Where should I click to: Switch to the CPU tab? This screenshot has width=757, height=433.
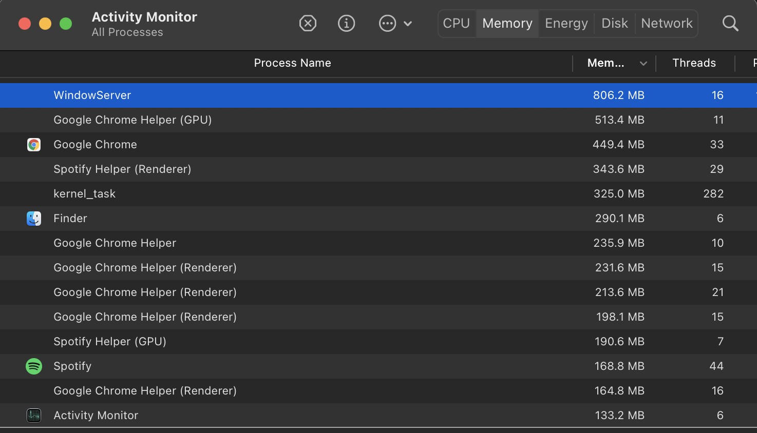click(x=457, y=23)
